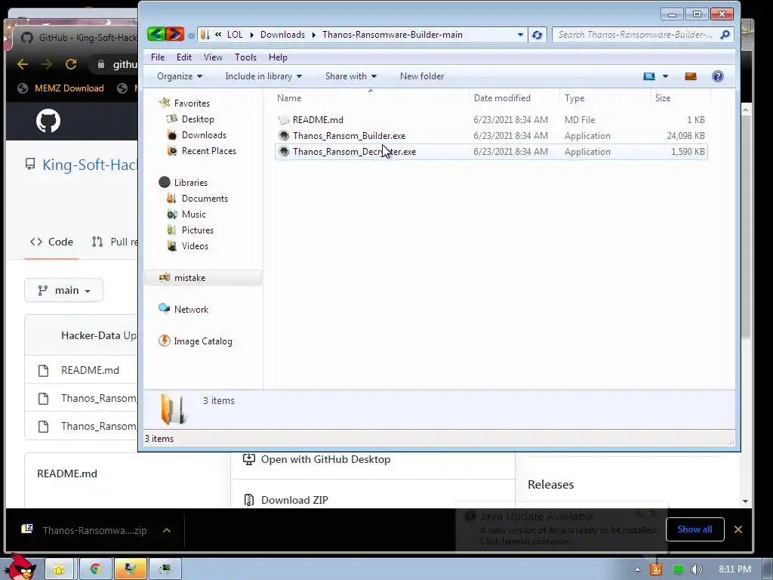Click the volume icon in system tray
Screen dimensions: 773x580
(x=696, y=569)
